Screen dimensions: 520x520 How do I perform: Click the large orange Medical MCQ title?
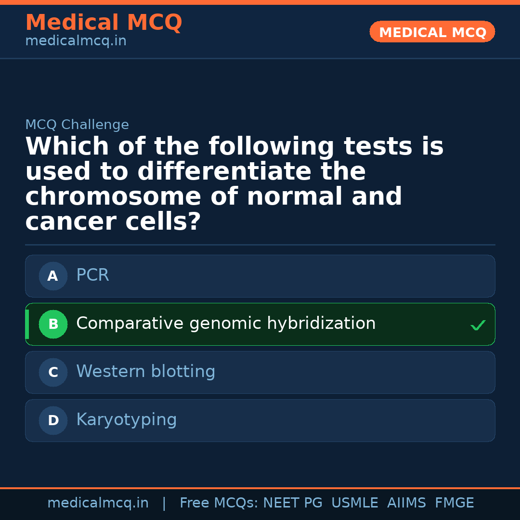coord(104,23)
